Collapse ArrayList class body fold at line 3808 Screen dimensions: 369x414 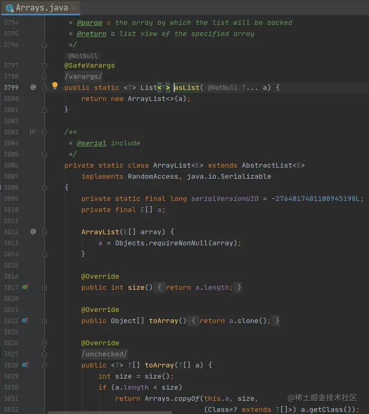44,188
